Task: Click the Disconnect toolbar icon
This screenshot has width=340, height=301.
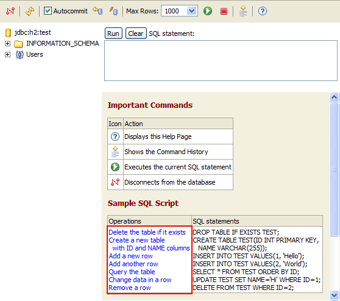Action: pos(10,11)
